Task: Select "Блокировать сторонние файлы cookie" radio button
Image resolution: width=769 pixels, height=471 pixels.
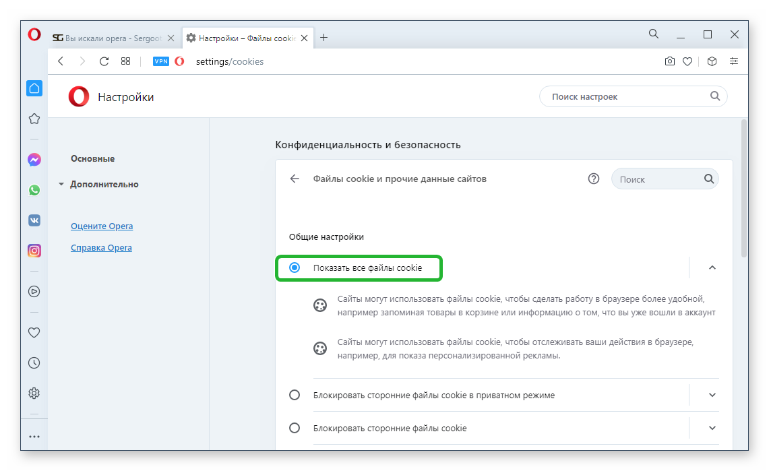Action: [295, 428]
